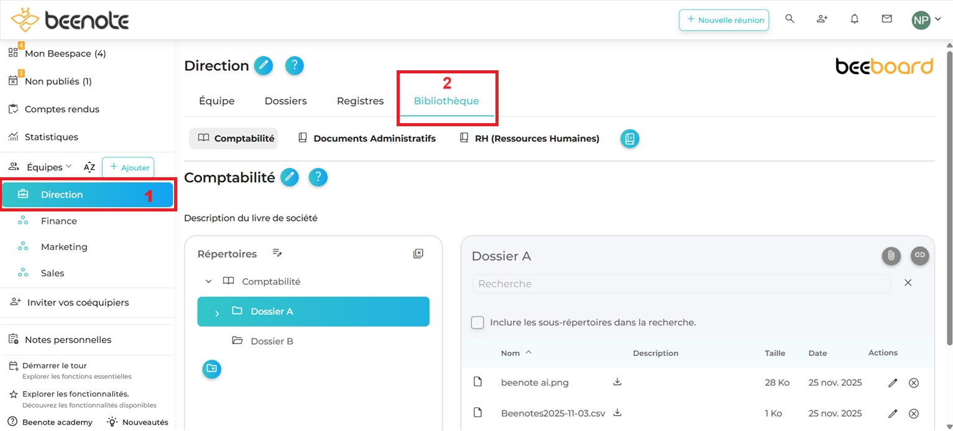953x431 pixels.
Task: Click the search magnifier icon in header
Action: [x=790, y=19]
